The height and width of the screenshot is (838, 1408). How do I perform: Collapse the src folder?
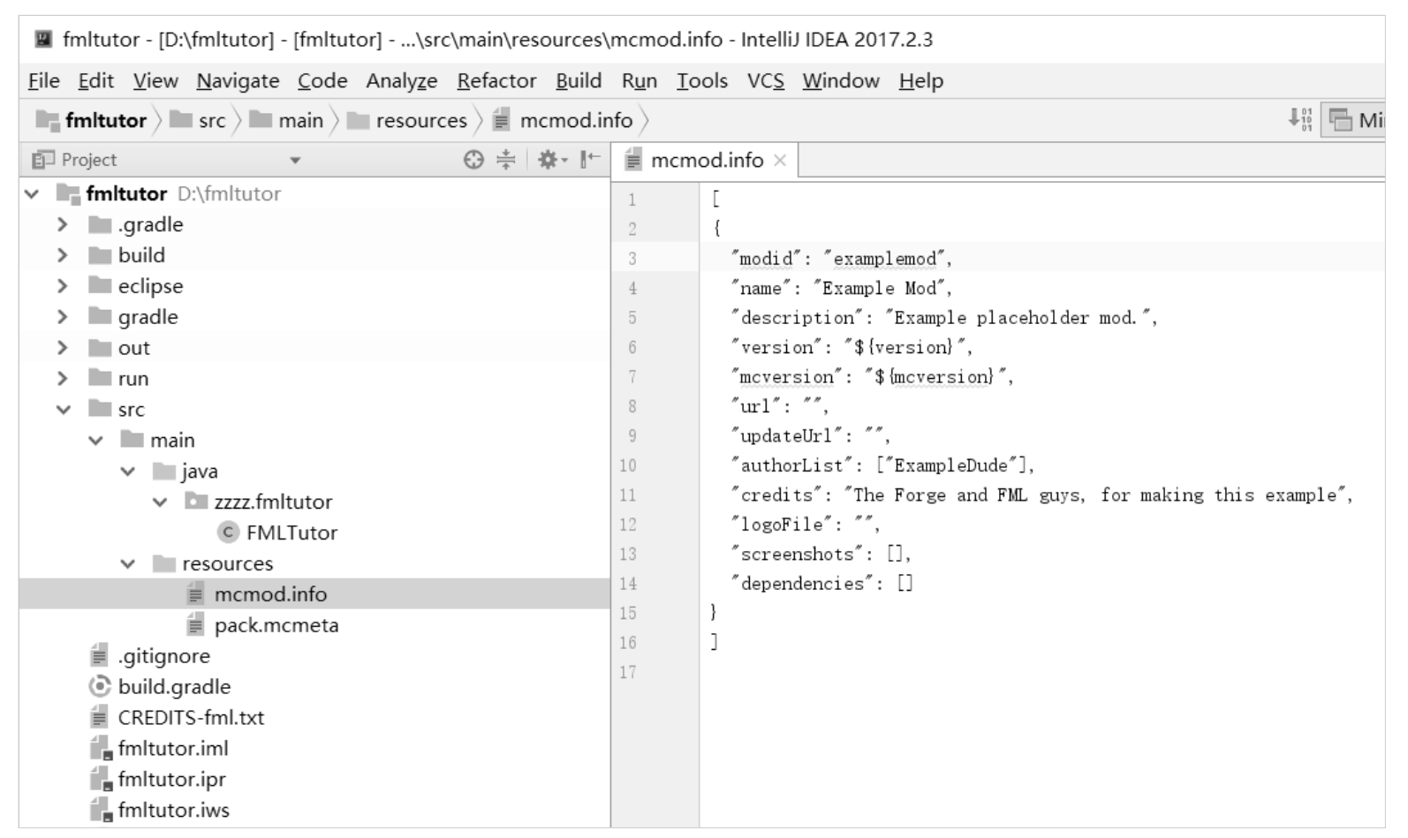[63, 410]
